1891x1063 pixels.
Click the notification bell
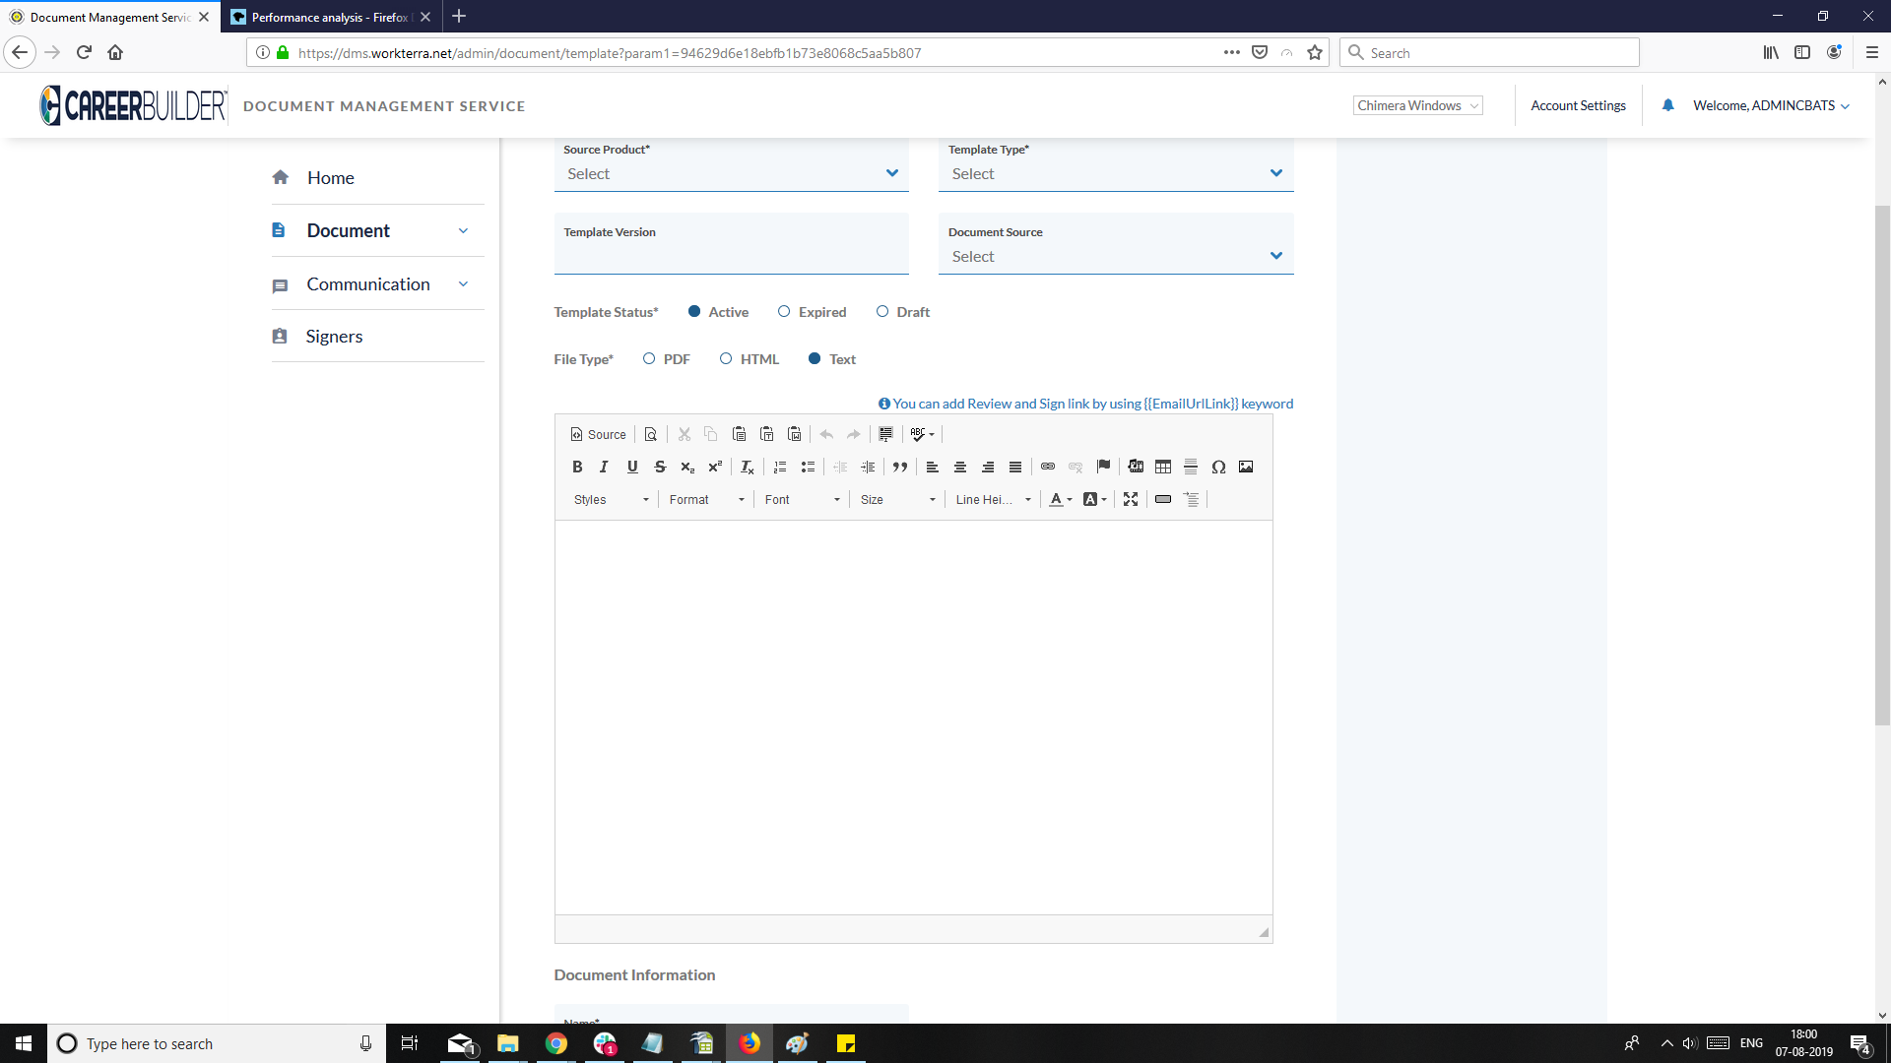point(1668,105)
